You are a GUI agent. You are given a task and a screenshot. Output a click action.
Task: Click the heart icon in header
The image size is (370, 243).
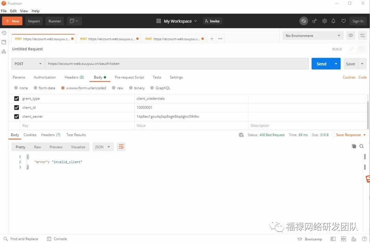(343, 21)
